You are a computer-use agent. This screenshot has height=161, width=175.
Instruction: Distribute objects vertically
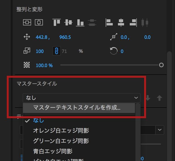(92, 23)
